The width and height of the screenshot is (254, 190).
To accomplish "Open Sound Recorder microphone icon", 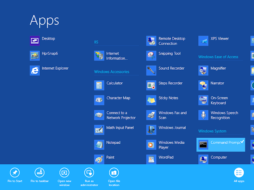I will [151, 70].
